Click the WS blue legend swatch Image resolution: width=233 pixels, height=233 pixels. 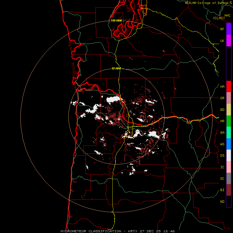[x=229, y=144]
